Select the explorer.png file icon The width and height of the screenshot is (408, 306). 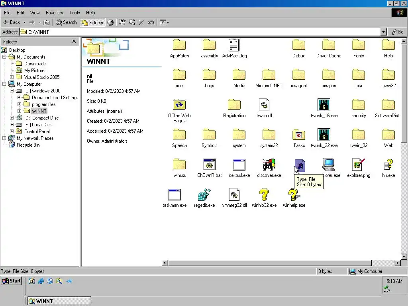point(359,165)
